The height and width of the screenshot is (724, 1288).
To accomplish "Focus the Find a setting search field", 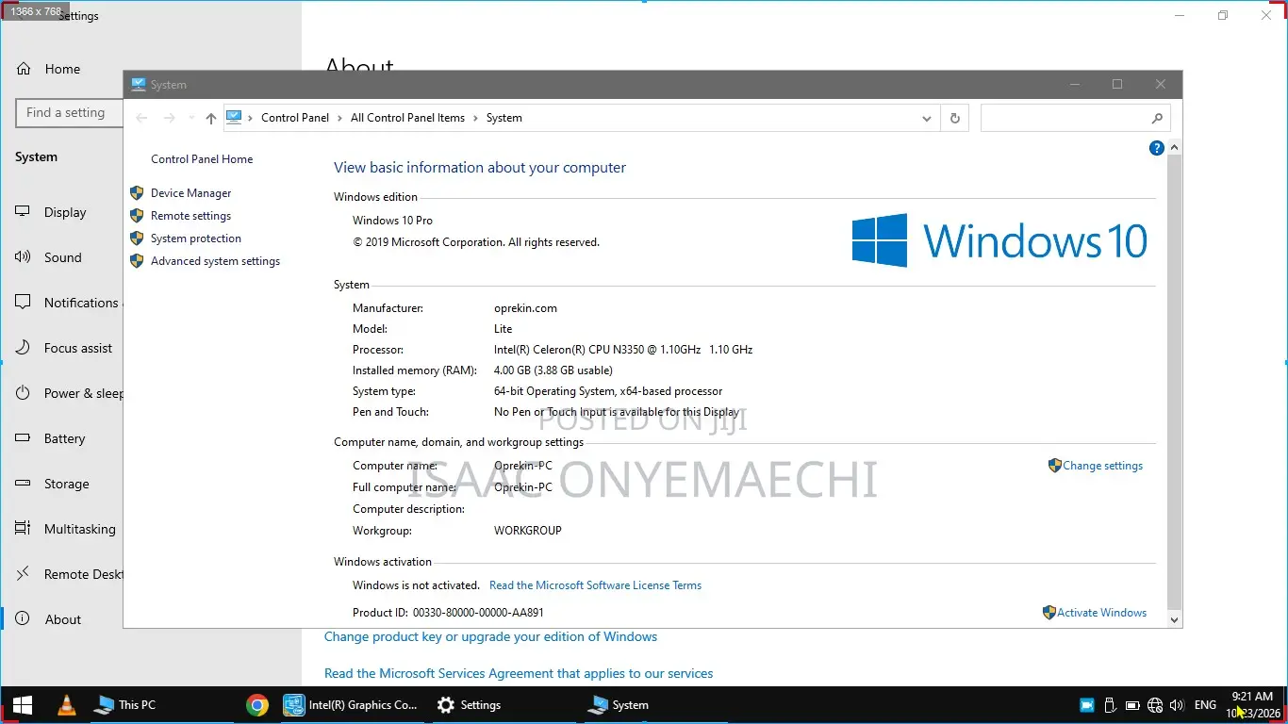I will pyautogui.click(x=70, y=113).
